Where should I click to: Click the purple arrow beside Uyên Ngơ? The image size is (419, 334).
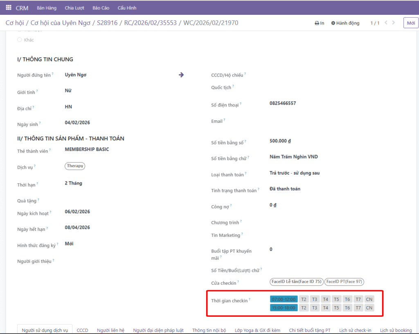point(181,75)
